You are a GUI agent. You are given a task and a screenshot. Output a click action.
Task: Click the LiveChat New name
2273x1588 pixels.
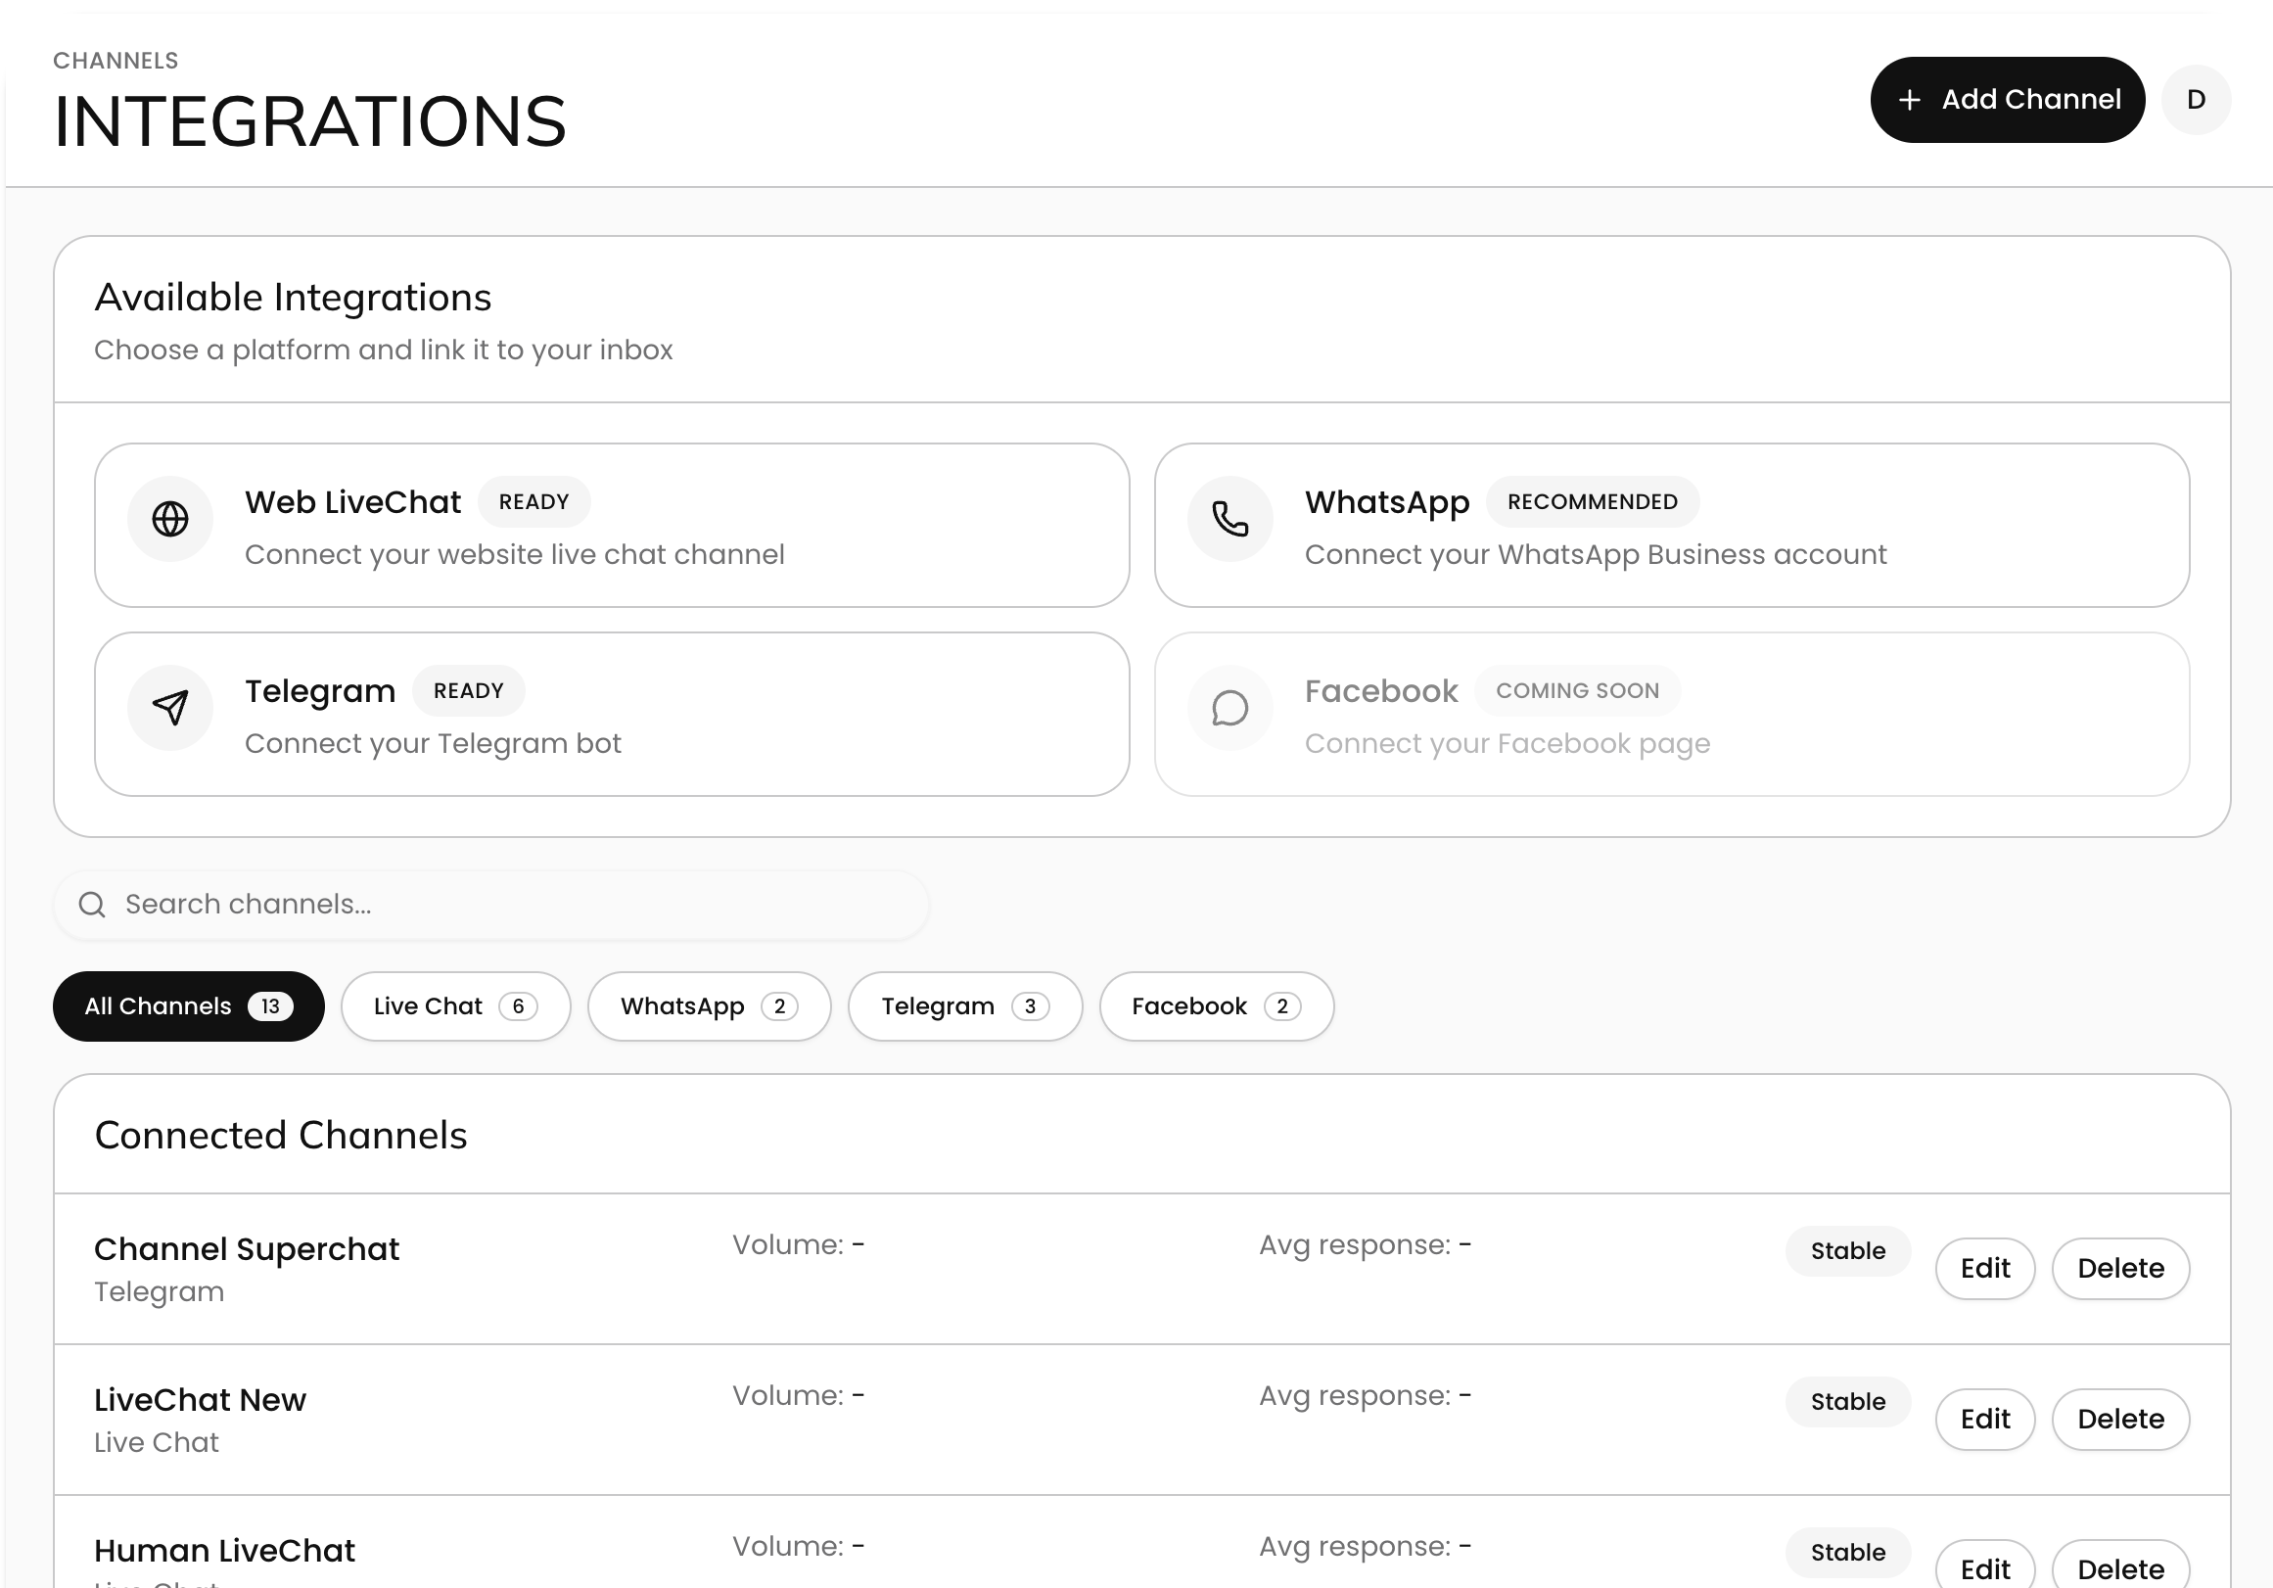click(x=200, y=1400)
